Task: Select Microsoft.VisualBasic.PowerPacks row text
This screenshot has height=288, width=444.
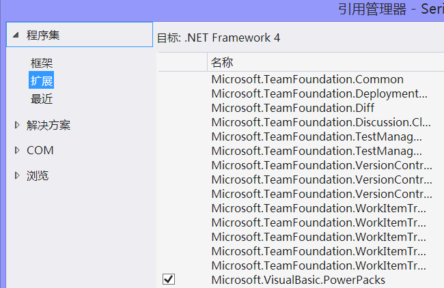Action: (x=299, y=280)
